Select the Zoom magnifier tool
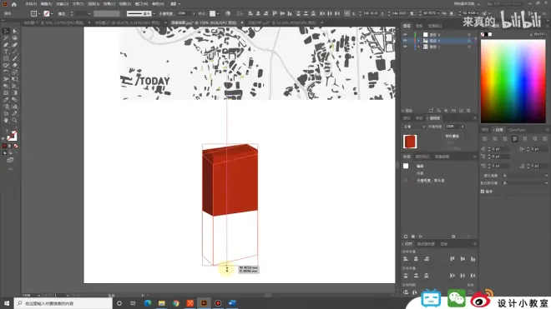551x309 pixels. click(x=14, y=120)
